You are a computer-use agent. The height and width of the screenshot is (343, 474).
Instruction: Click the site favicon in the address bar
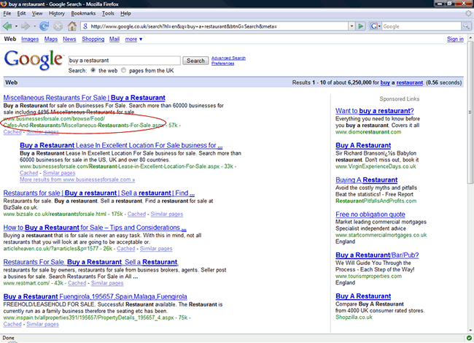pyautogui.click(x=85, y=26)
